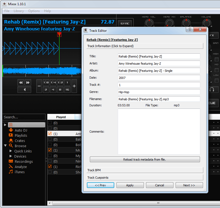
Task: Toggle the FX button
Action: coord(213,35)
